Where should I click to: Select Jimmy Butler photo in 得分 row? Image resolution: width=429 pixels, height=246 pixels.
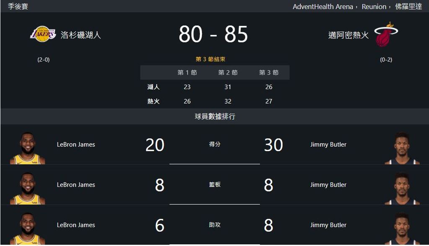[x=402, y=148]
